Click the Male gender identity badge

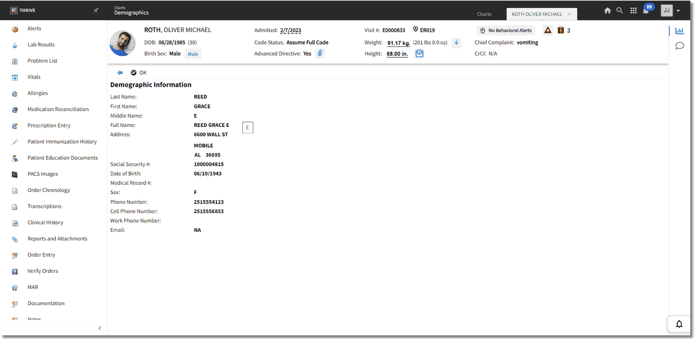(193, 54)
